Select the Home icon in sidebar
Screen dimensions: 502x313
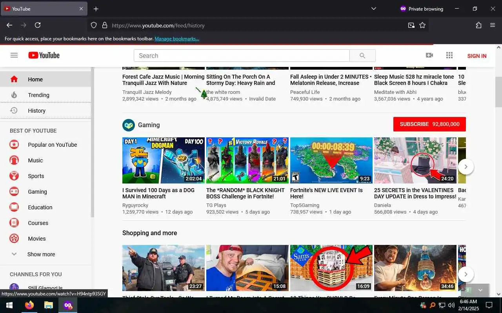click(x=14, y=79)
